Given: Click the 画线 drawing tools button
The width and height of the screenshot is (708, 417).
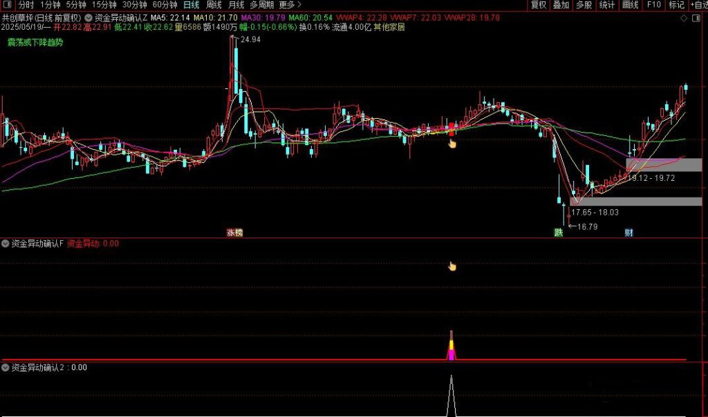Looking at the screenshot, I should (x=630, y=5).
